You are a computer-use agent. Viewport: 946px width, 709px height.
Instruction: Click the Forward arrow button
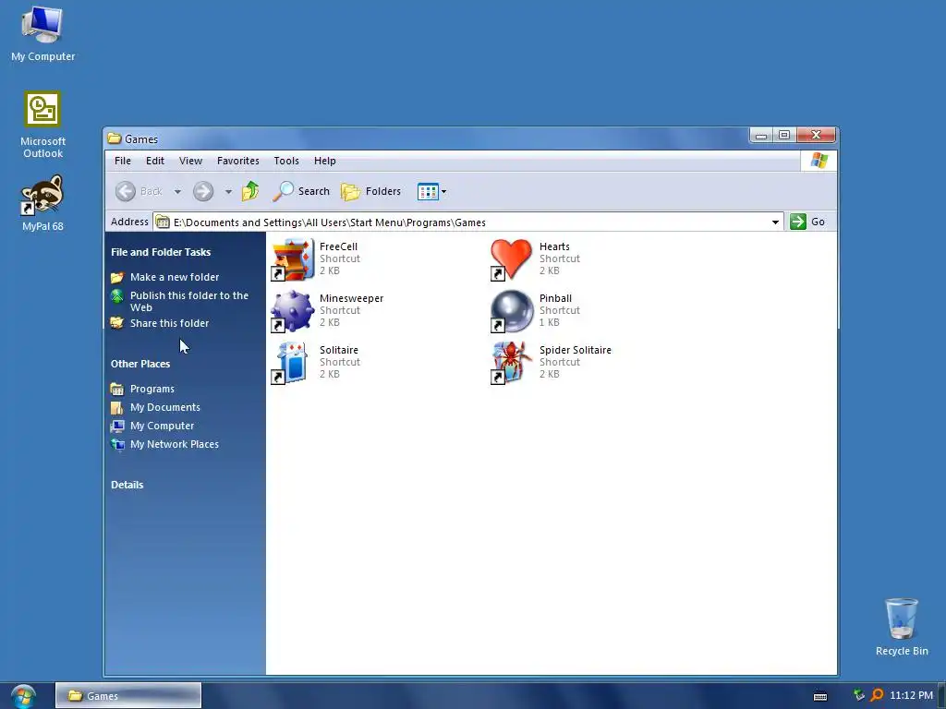pos(203,192)
